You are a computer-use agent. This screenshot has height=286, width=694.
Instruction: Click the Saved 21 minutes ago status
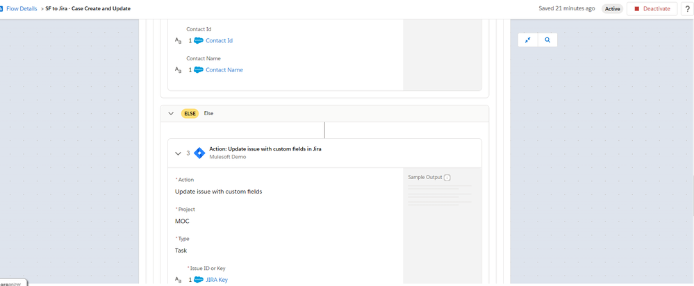tap(567, 8)
